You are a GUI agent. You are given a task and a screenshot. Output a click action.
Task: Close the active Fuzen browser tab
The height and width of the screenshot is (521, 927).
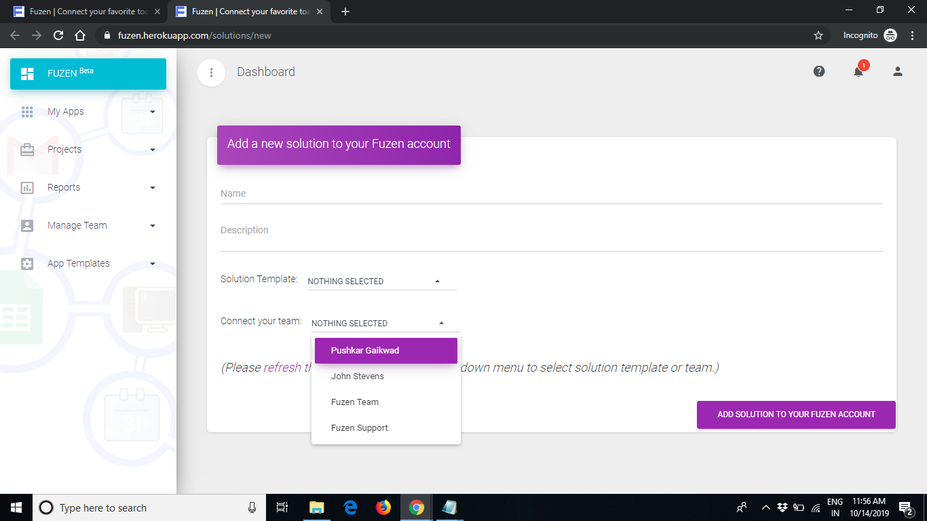pyautogui.click(x=319, y=12)
